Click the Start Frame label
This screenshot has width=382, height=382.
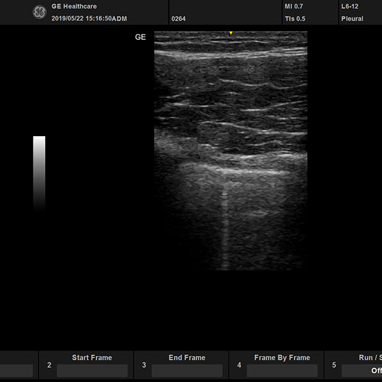coord(92,358)
